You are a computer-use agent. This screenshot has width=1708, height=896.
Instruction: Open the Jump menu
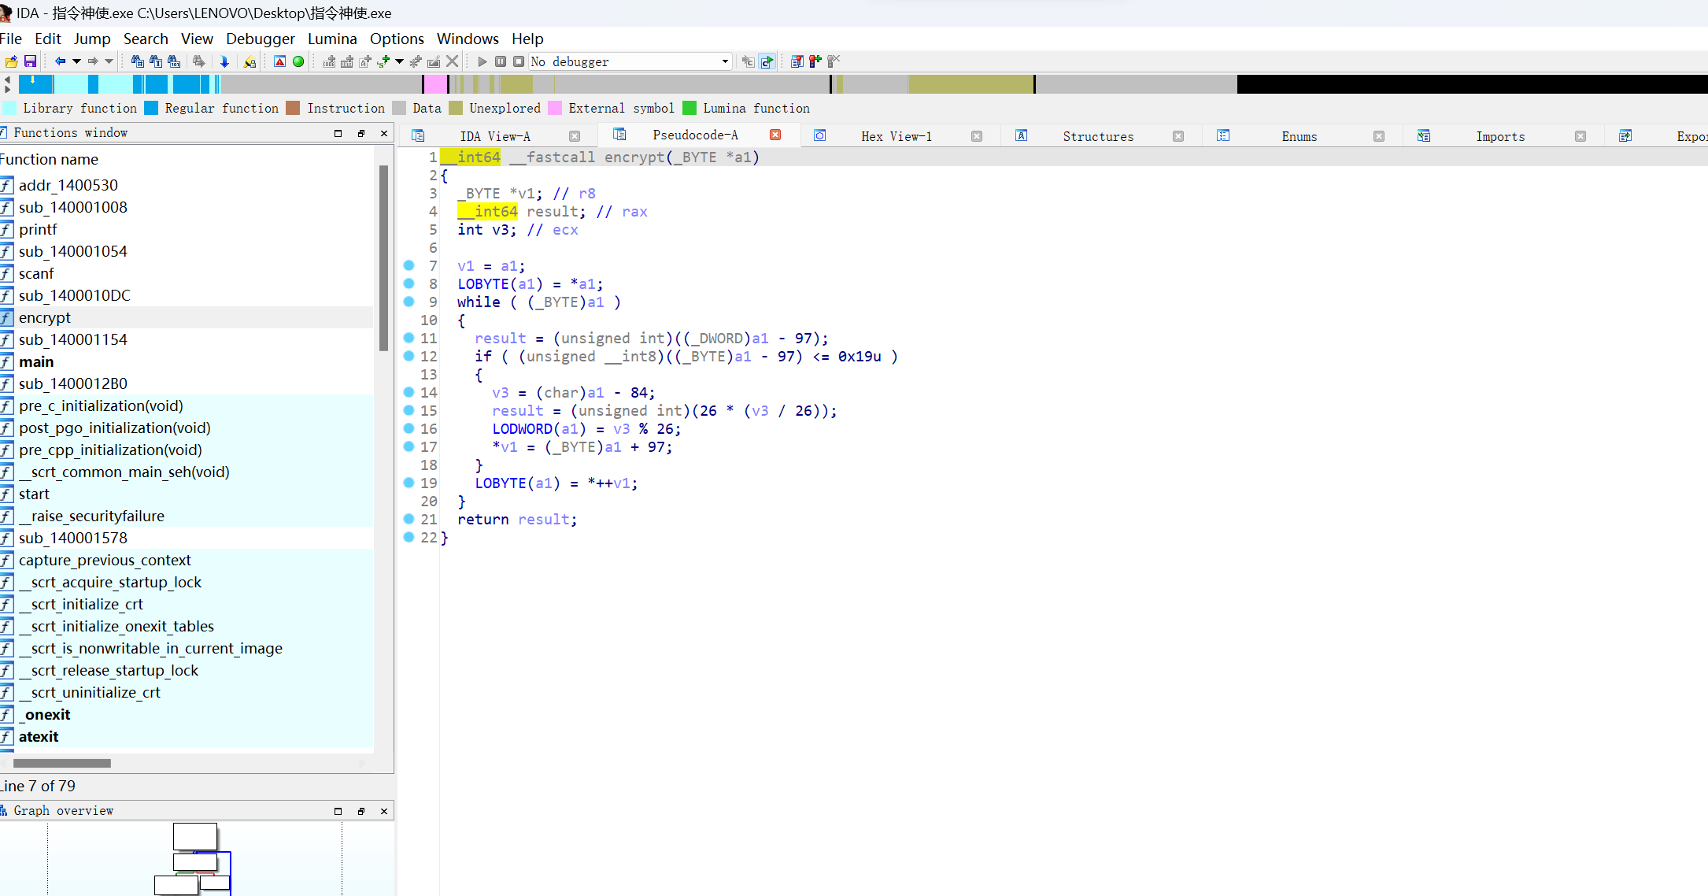(x=92, y=39)
